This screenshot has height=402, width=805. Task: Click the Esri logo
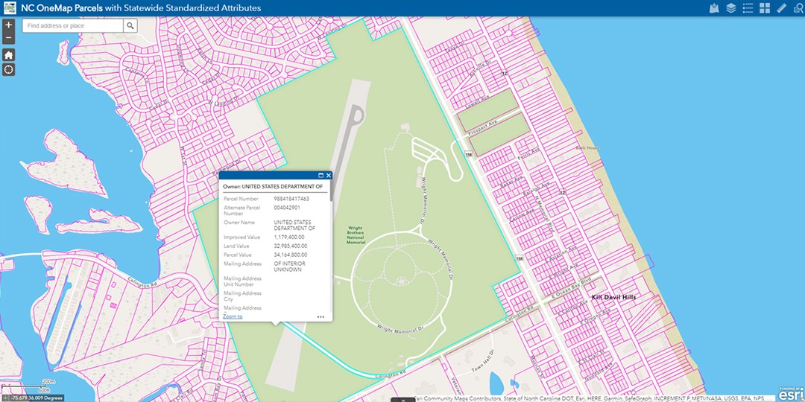[x=791, y=395]
